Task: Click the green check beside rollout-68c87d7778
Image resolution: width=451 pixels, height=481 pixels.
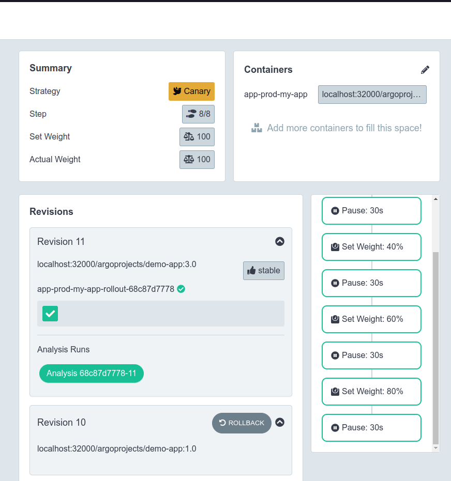Action: (x=181, y=289)
